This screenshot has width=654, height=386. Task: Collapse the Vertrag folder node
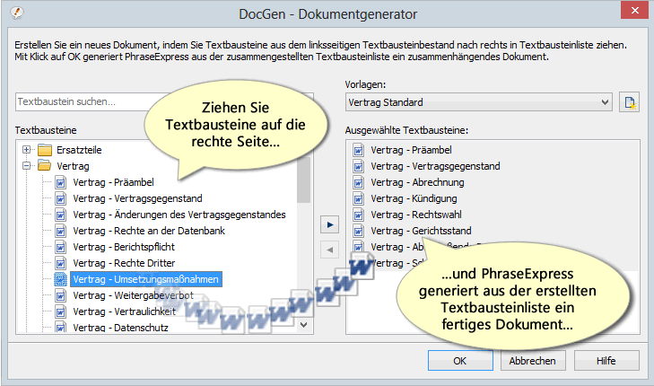27,166
